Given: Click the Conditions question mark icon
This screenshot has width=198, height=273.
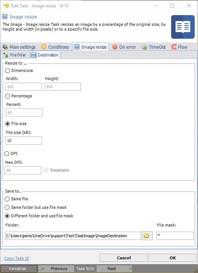Looking at the screenshot, I should 44,47.
